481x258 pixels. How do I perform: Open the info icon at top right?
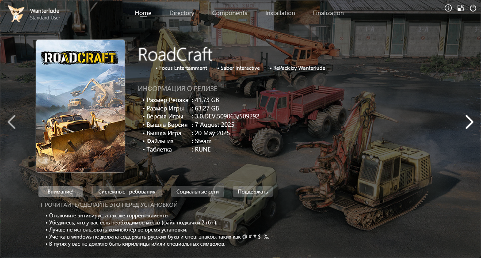pos(448,8)
